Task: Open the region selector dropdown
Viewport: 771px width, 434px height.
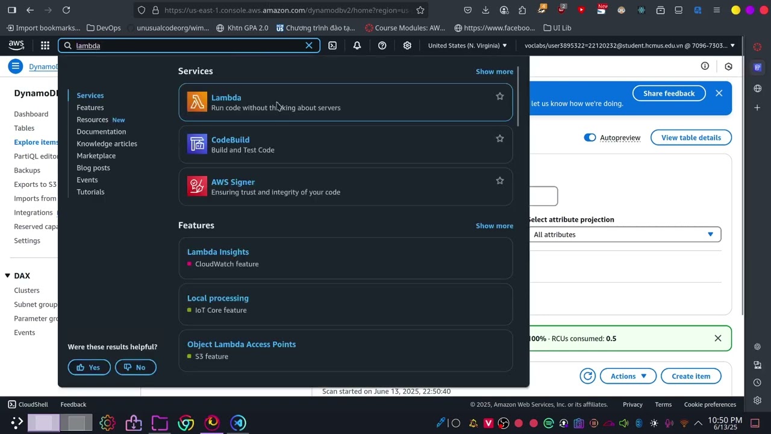Action: (x=467, y=45)
